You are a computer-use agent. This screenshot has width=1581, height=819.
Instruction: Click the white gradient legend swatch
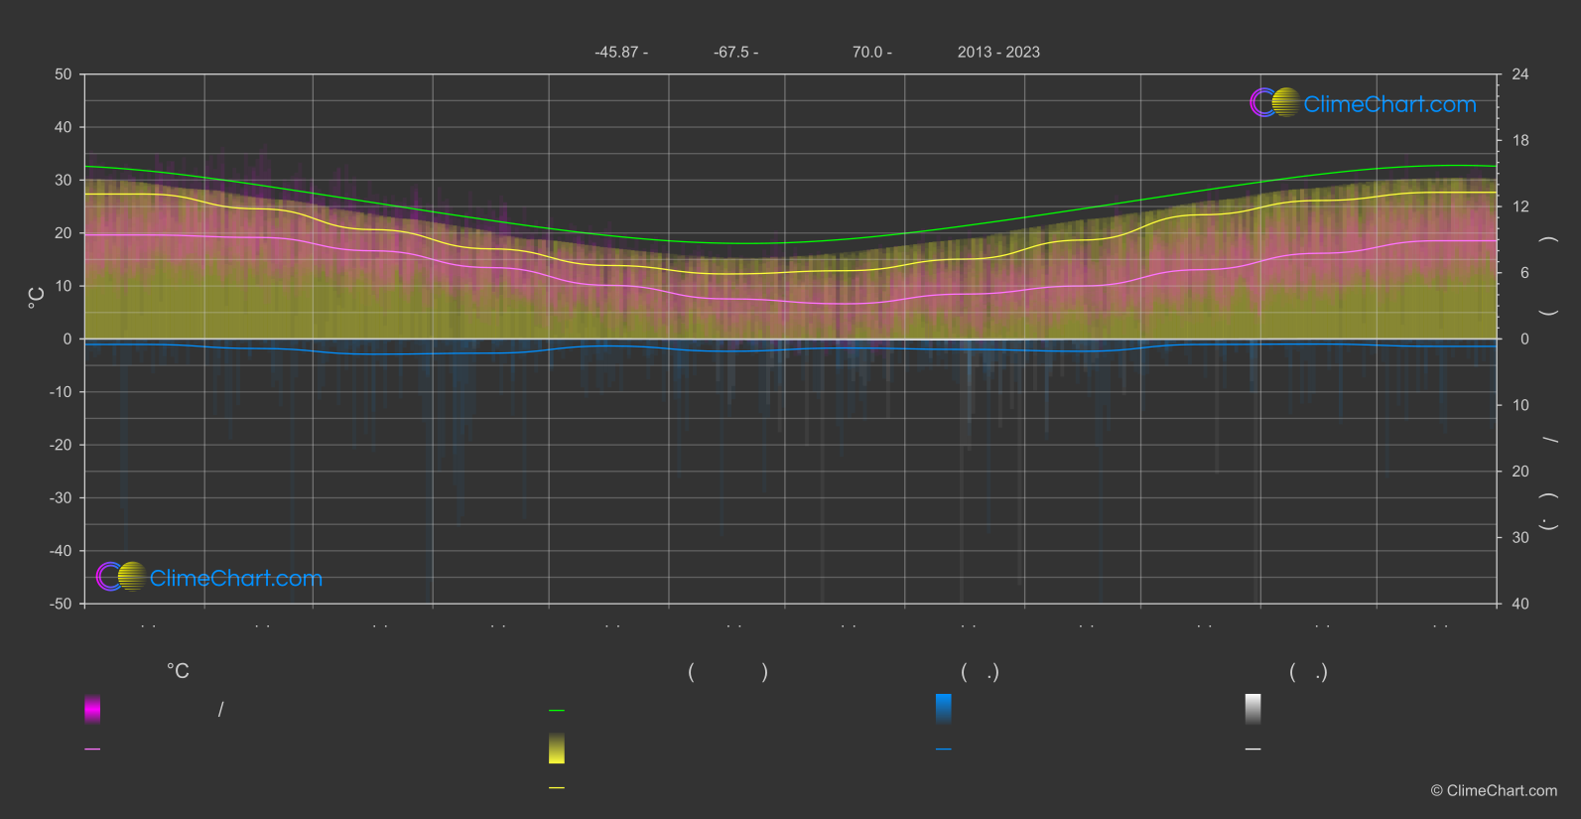1253,709
